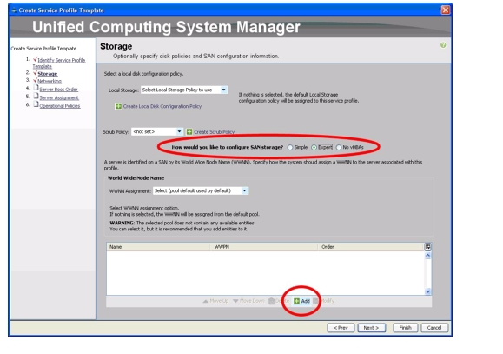Click the Prev button

click(x=341, y=328)
